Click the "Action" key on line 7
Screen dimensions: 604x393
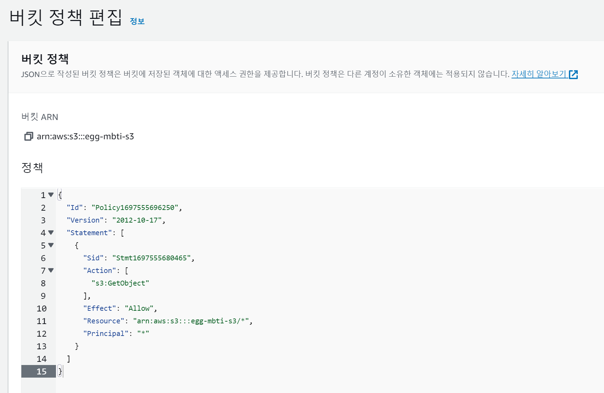tap(100, 271)
